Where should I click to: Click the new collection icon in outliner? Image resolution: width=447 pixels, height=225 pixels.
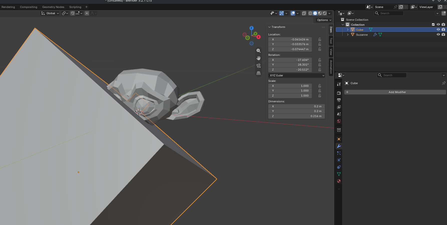(x=444, y=13)
